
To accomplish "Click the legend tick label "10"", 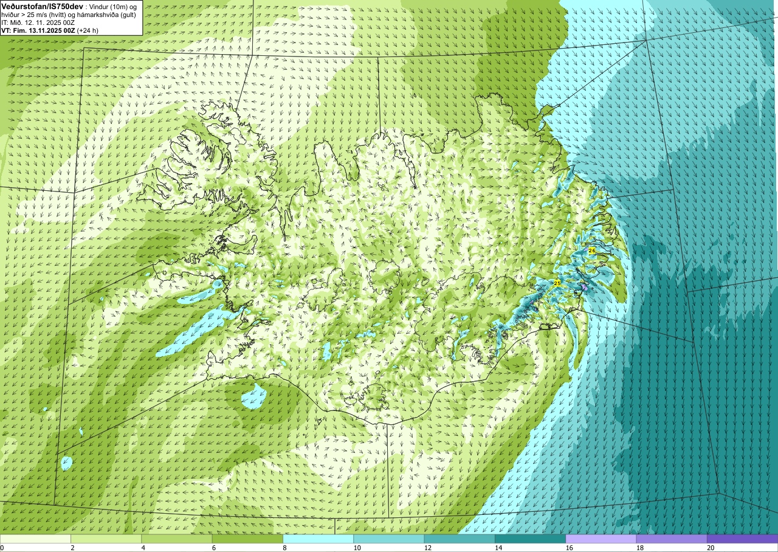I will point(357,548).
